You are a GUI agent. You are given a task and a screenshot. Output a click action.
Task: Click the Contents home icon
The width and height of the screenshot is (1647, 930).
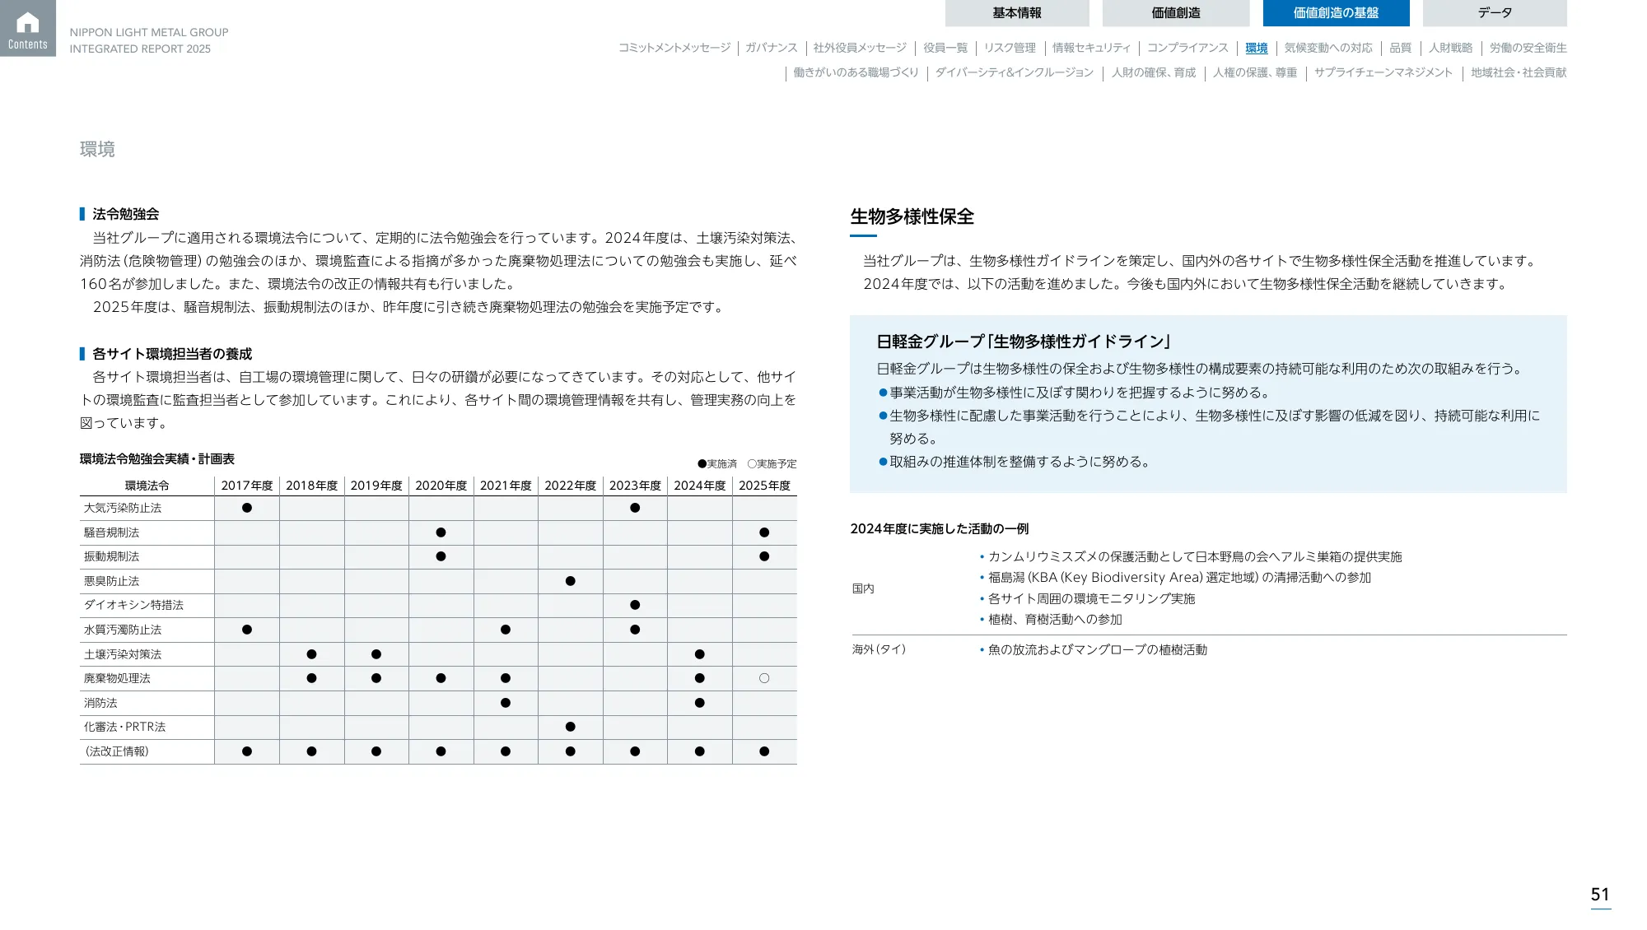coord(28,27)
